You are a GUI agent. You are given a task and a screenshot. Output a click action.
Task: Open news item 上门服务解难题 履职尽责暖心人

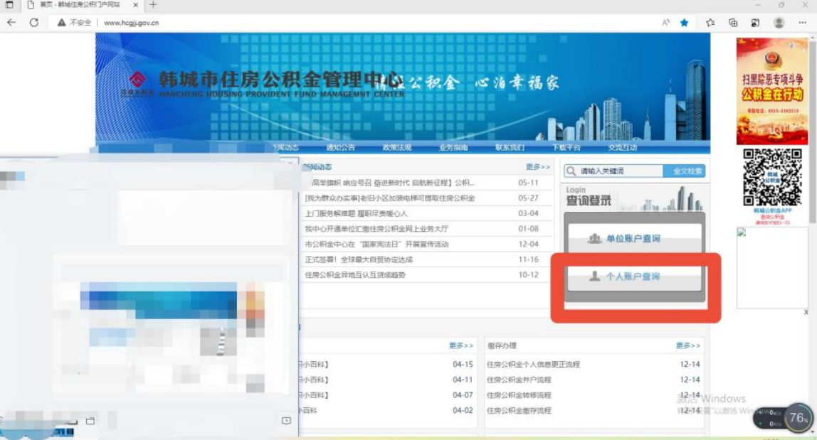(356, 213)
